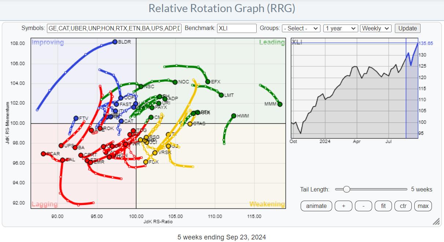
Task: Click the fit button
Action: click(x=383, y=206)
